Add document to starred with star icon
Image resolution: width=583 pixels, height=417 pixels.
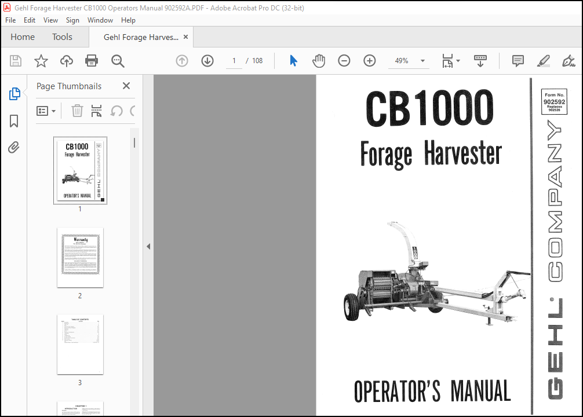[41, 61]
